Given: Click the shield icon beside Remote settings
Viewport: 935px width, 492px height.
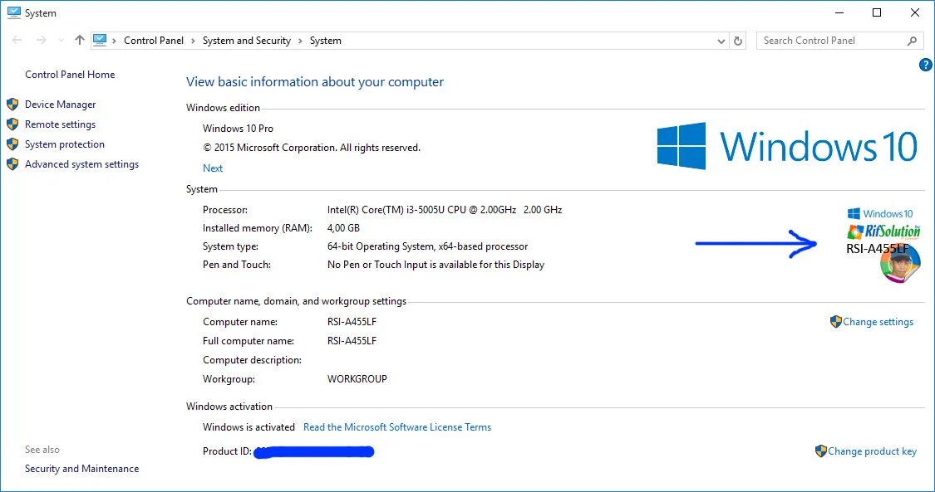Looking at the screenshot, I should [x=12, y=124].
